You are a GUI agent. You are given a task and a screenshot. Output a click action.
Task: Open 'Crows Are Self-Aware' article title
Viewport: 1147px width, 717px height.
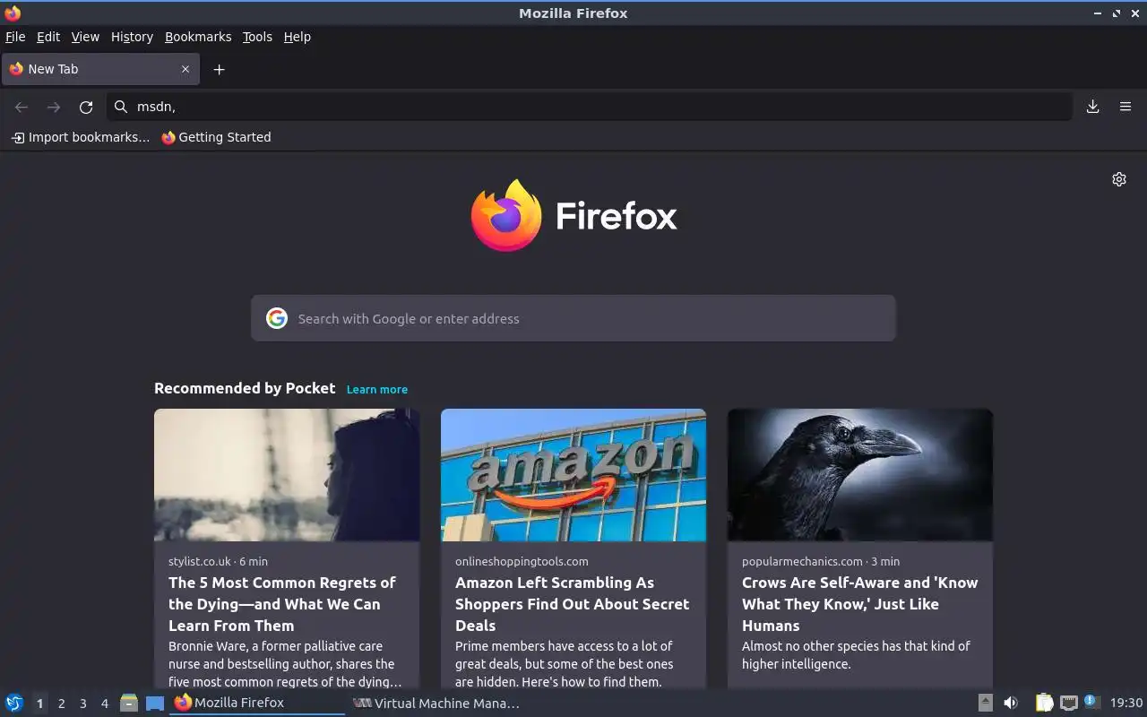pos(859,604)
